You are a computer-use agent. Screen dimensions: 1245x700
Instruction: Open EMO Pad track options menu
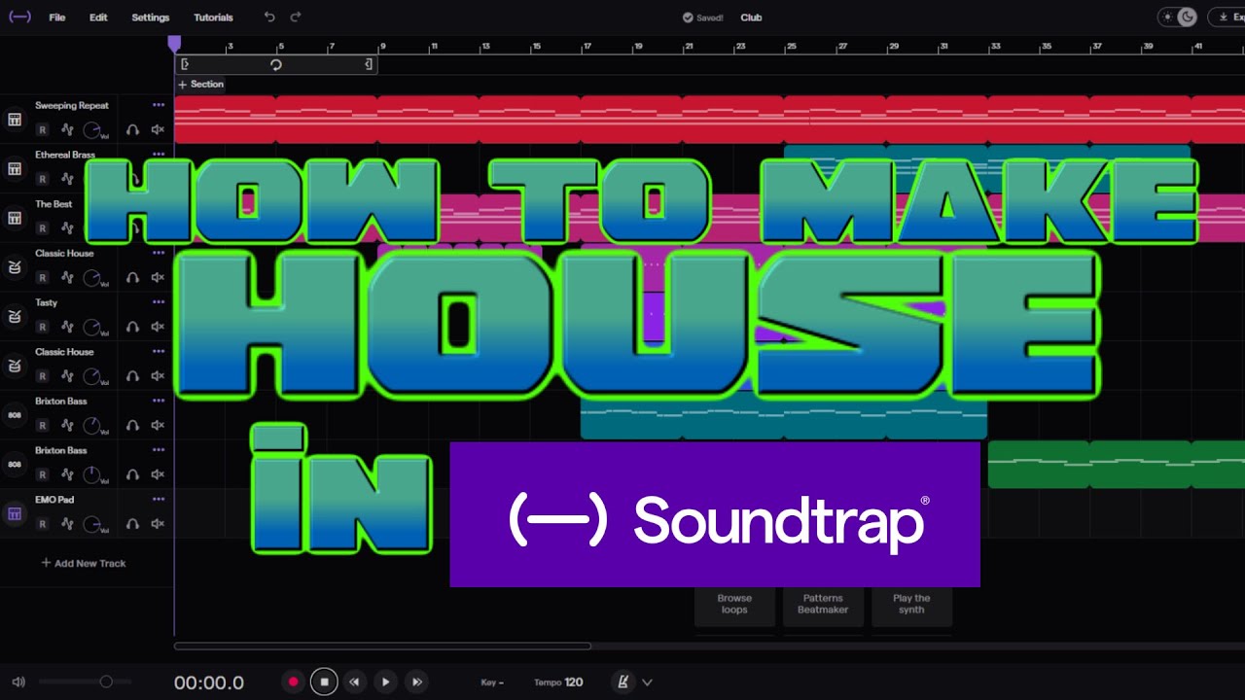pos(159,500)
